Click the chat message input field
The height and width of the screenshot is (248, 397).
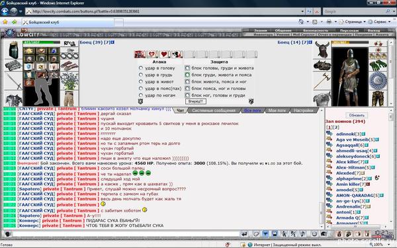point(126,234)
